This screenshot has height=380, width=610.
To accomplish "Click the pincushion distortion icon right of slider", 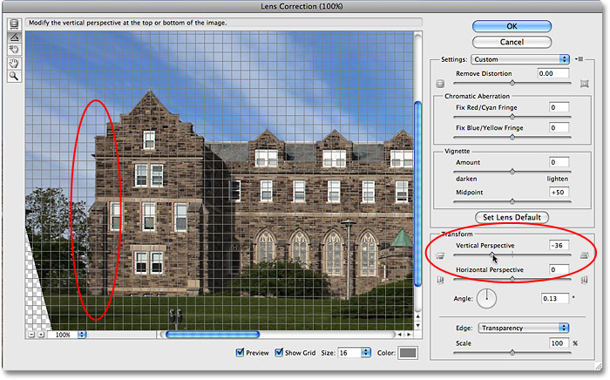I will tap(585, 84).
